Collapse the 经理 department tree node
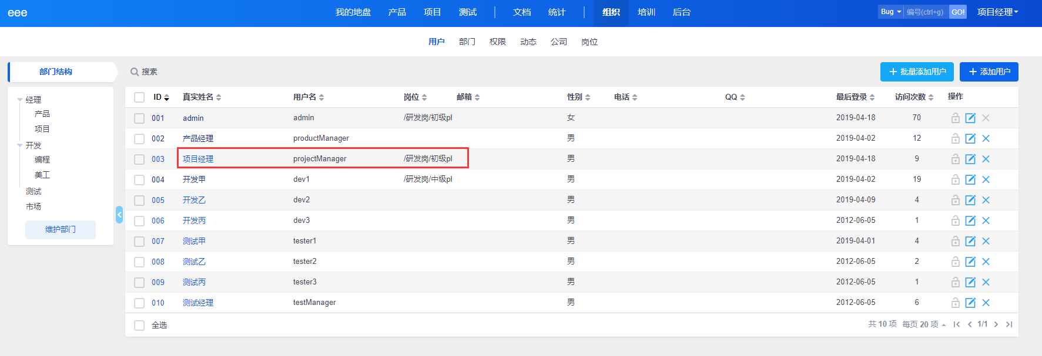This screenshot has height=356, width=1042. pyautogui.click(x=20, y=100)
